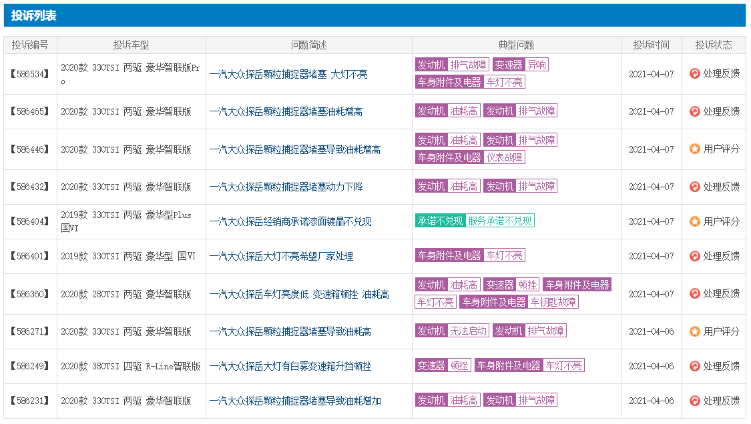751x424 pixels.
Task: Click 车身附件及电器 车钥匙故障 tag
Action: tap(519, 302)
